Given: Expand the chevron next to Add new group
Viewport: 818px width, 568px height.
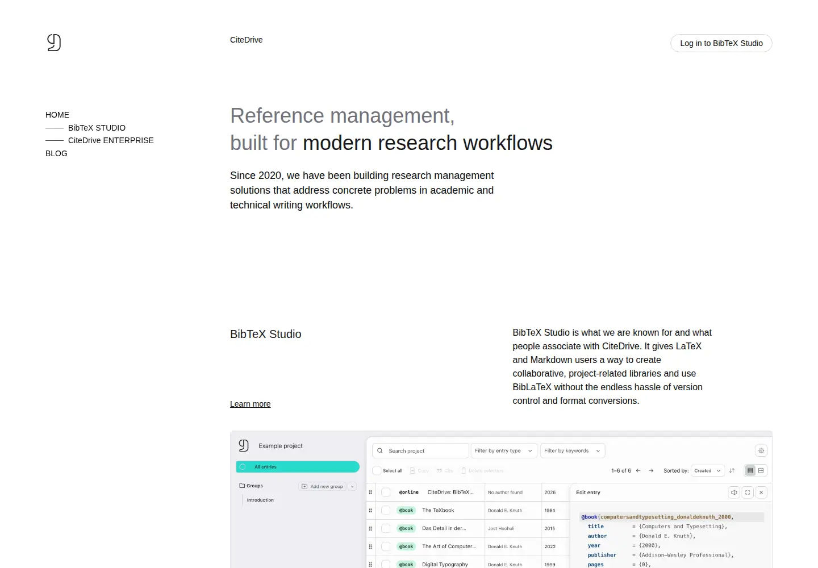Looking at the screenshot, I should click(x=353, y=486).
